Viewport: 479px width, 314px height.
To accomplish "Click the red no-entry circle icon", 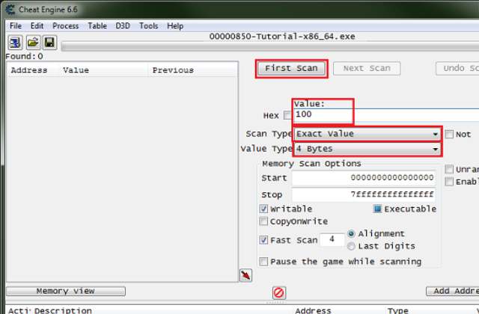I will click(x=278, y=292).
